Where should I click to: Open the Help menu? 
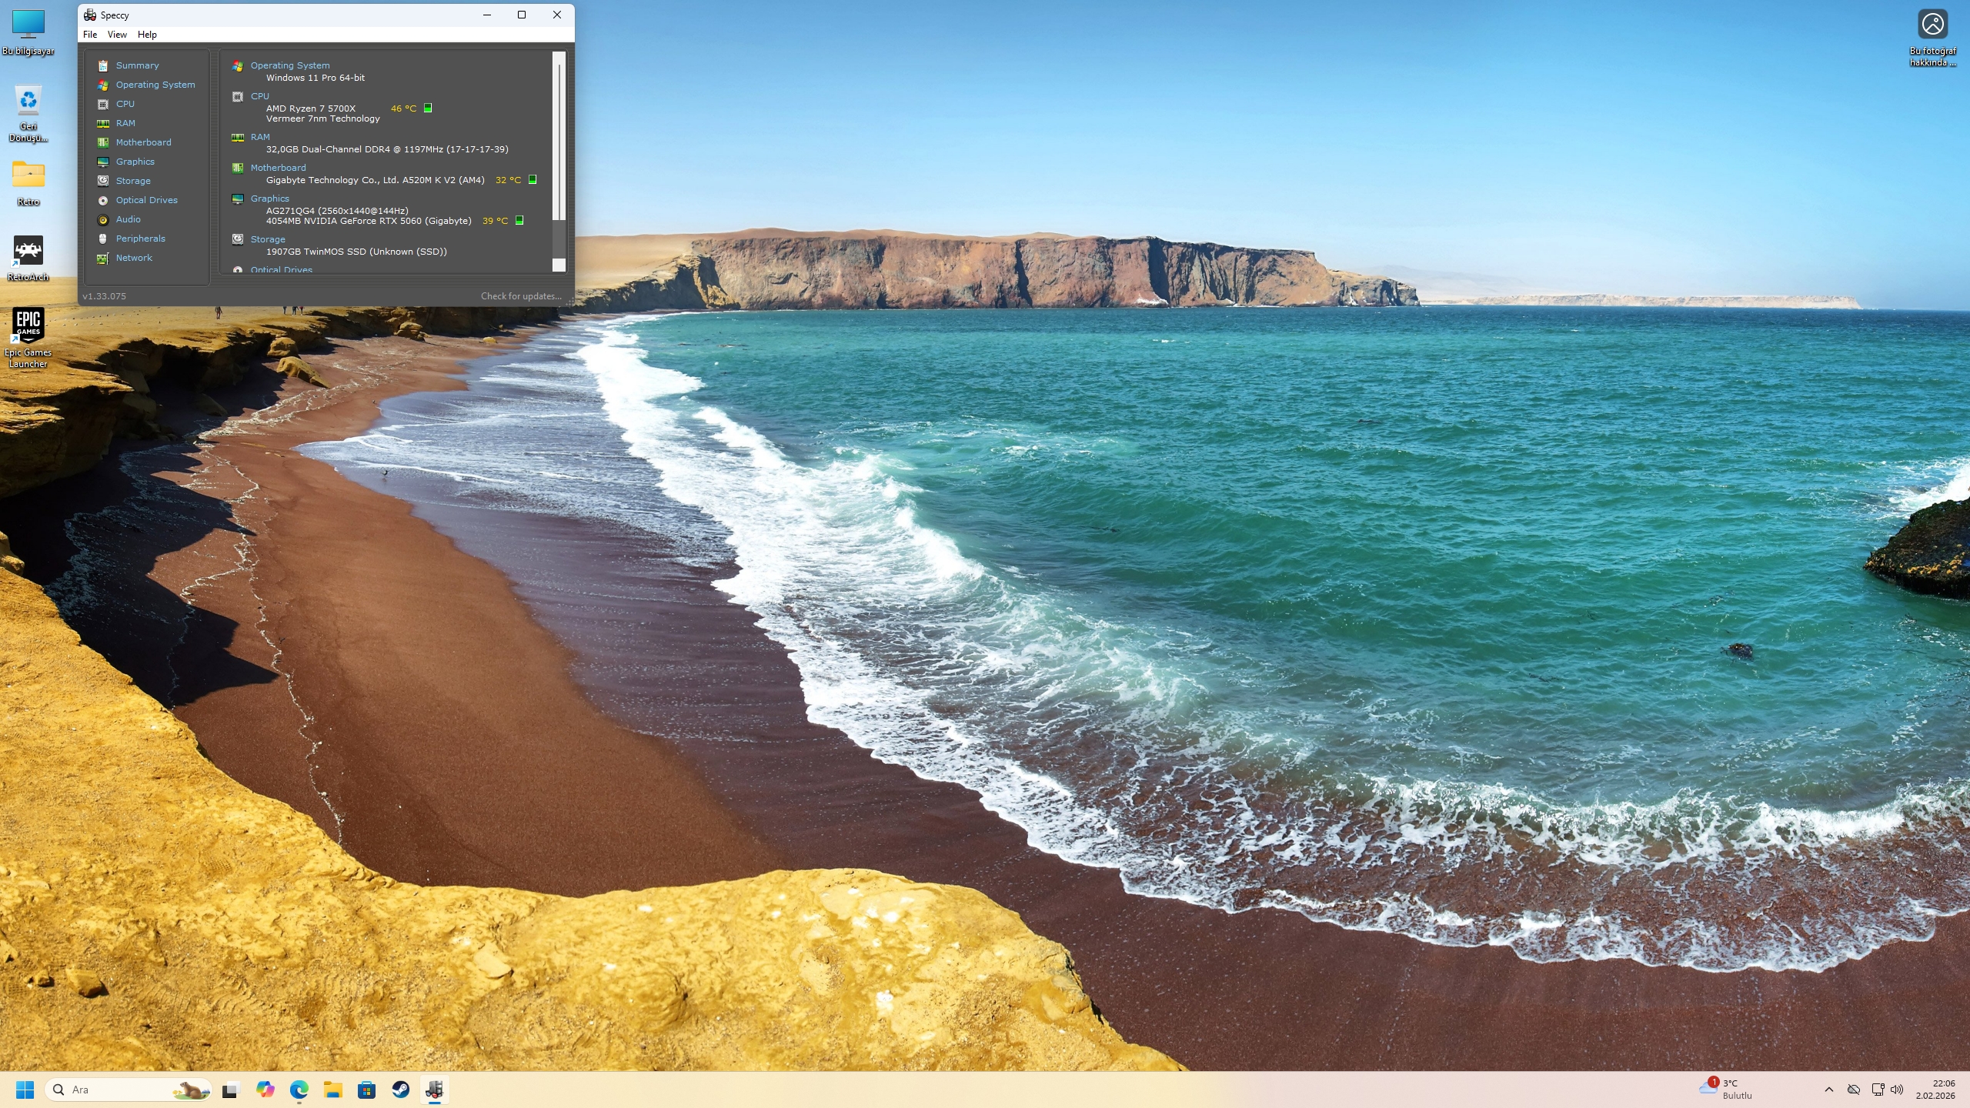point(147,35)
